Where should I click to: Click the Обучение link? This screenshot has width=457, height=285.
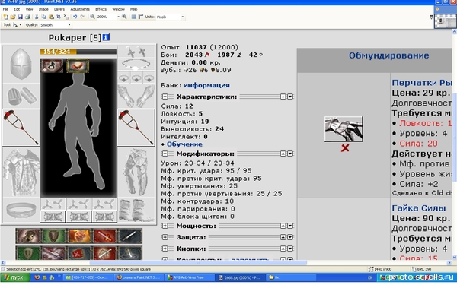(184, 144)
